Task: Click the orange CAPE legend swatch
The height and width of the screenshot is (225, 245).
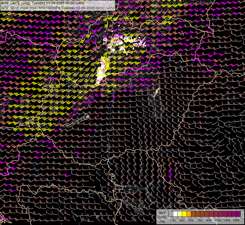Action: click(x=189, y=214)
